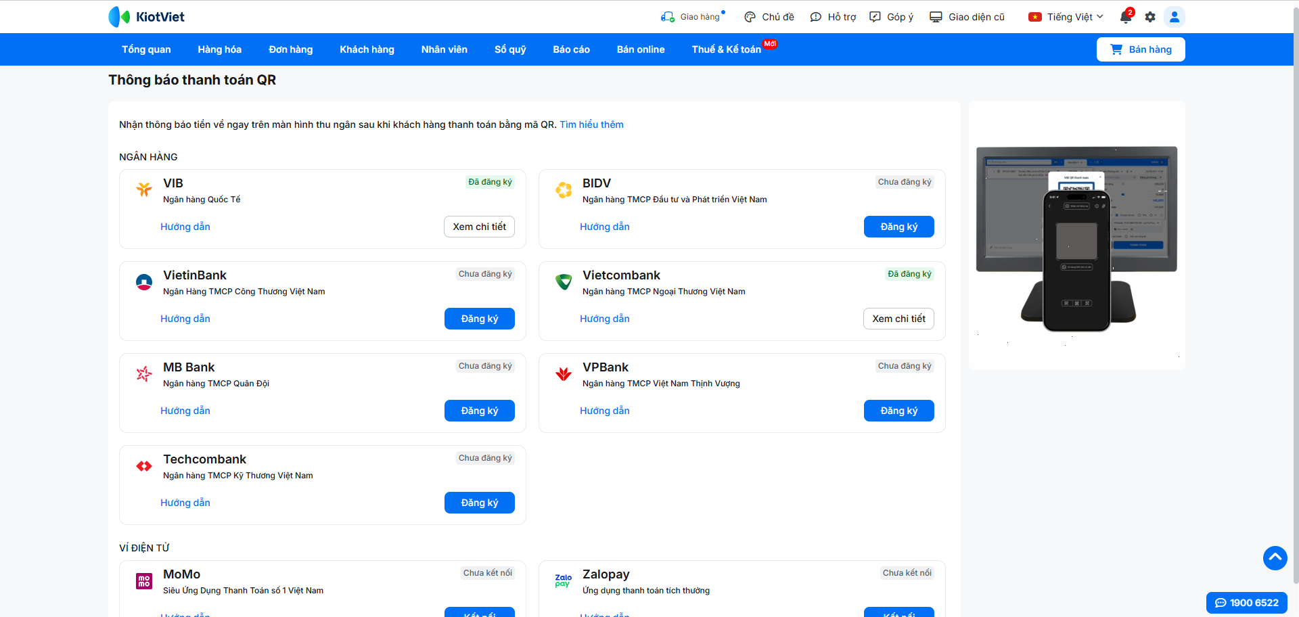Register MB Bank with Đăng ký
The width and height of the screenshot is (1299, 617).
click(x=480, y=411)
